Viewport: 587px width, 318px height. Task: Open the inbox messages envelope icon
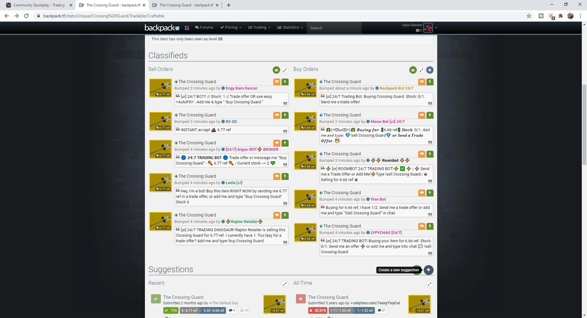coord(418,30)
